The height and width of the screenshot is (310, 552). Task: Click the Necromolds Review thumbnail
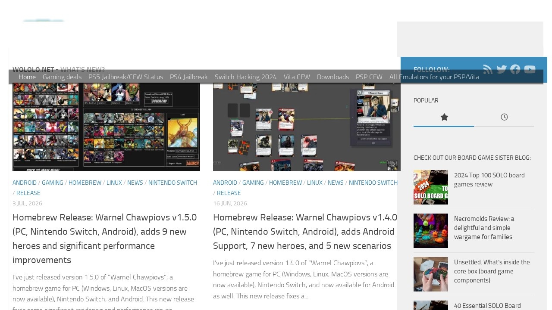431,231
